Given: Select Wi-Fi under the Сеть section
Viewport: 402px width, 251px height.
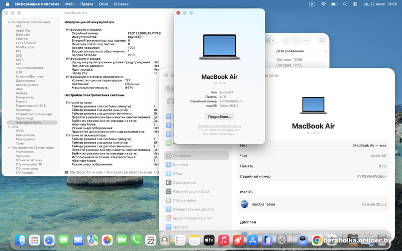Looking at the screenshot, I should (x=20, y=131).
